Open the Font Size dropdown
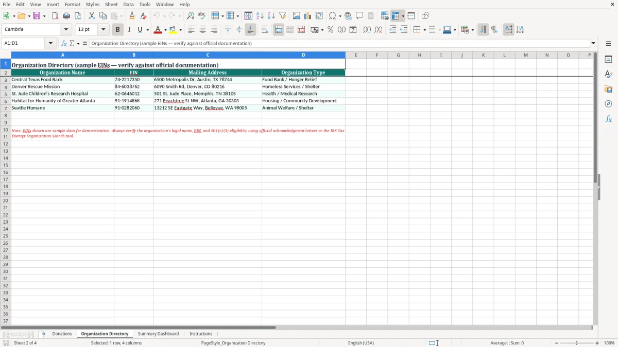This screenshot has width=618, height=347. pos(103,30)
